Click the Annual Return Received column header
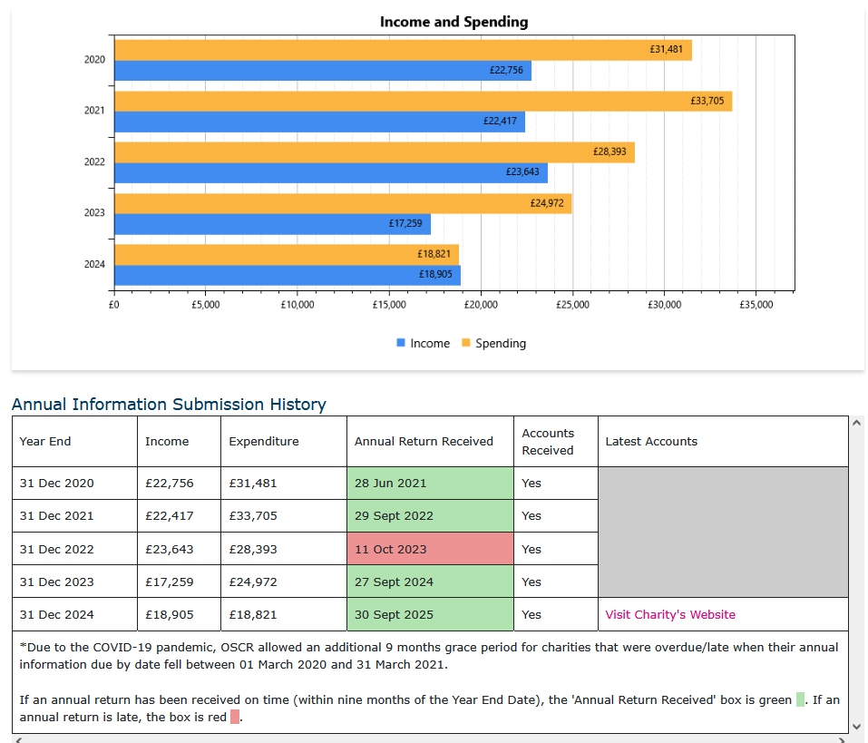 point(424,441)
